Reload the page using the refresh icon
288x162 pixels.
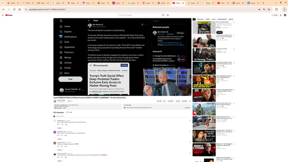point(14,9)
